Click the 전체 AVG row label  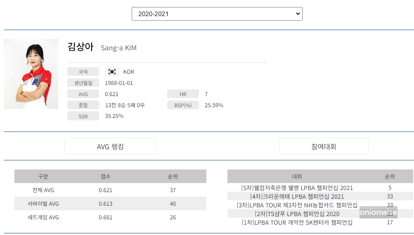(43, 190)
